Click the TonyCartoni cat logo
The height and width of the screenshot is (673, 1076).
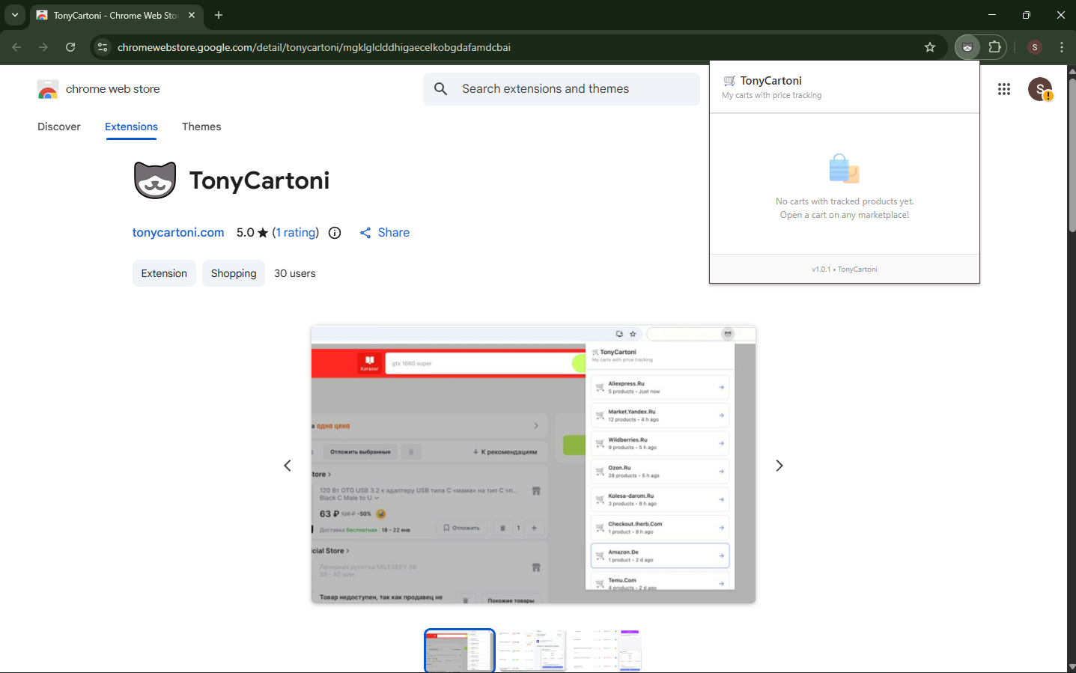tap(155, 180)
